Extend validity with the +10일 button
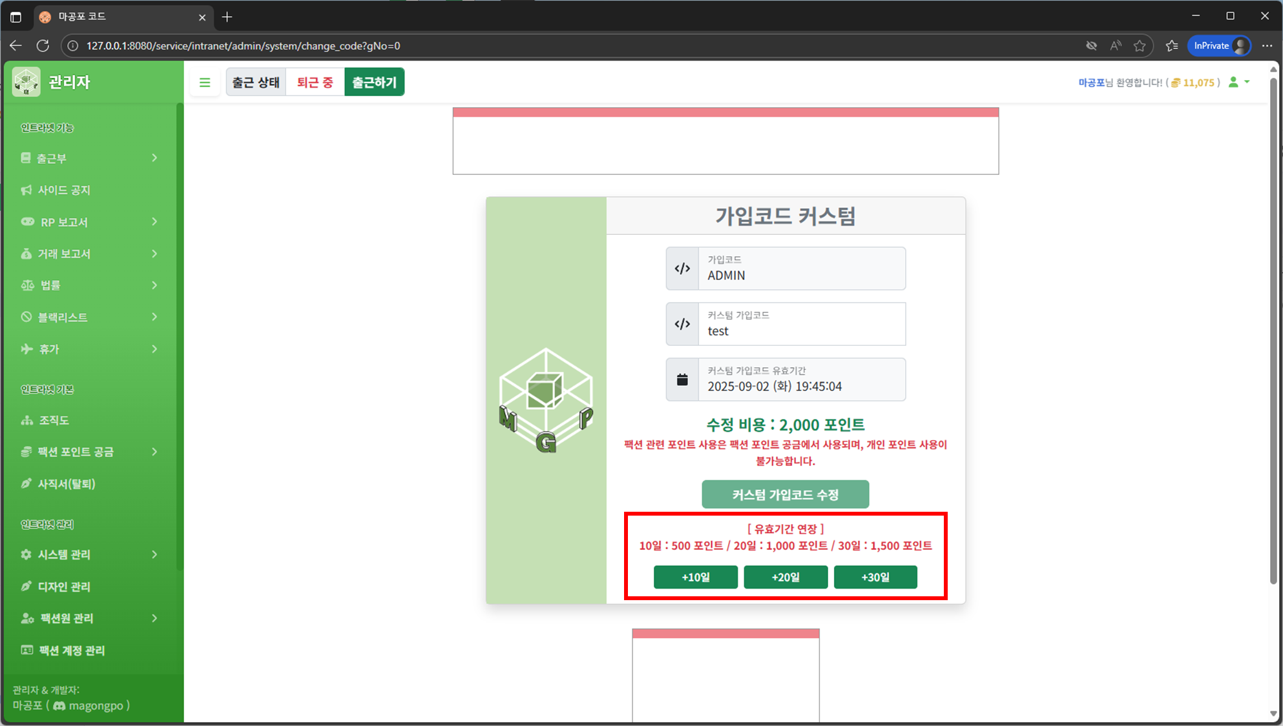This screenshot has height=726, width=1283. pyautogui.click(x=696, y=577)
